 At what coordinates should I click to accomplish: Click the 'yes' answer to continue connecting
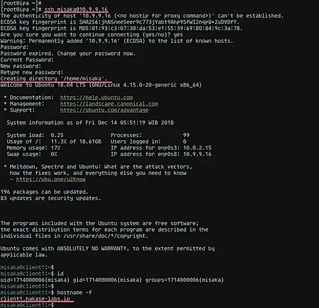178,34
